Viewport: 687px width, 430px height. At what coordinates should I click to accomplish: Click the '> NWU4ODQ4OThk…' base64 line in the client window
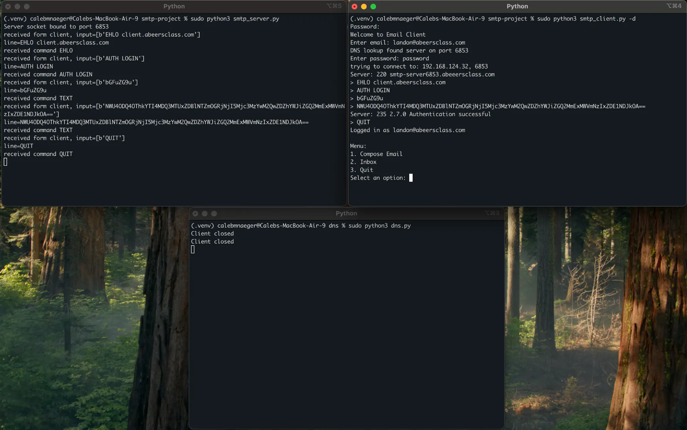(x=498, y=106)
